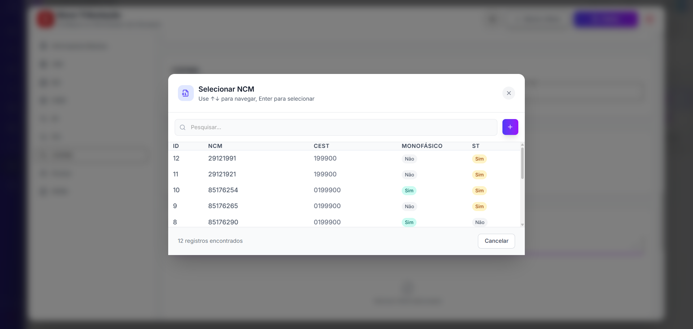Click ID 9 cell
The image size is (693, 329).
coord(175,206)
